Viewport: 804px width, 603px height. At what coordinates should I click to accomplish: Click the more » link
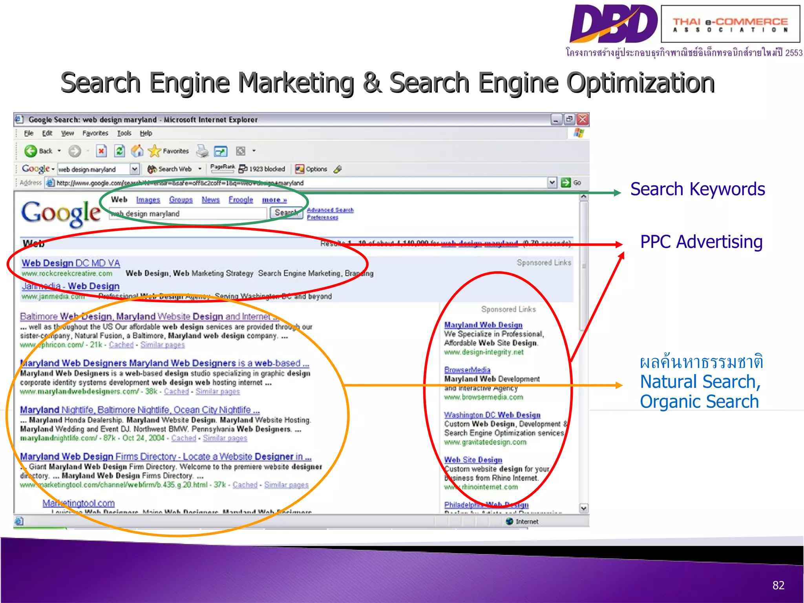click(274, 200)
